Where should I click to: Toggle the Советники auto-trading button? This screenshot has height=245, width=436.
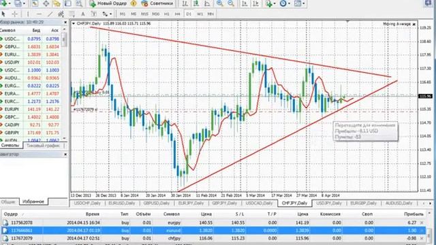157,3
